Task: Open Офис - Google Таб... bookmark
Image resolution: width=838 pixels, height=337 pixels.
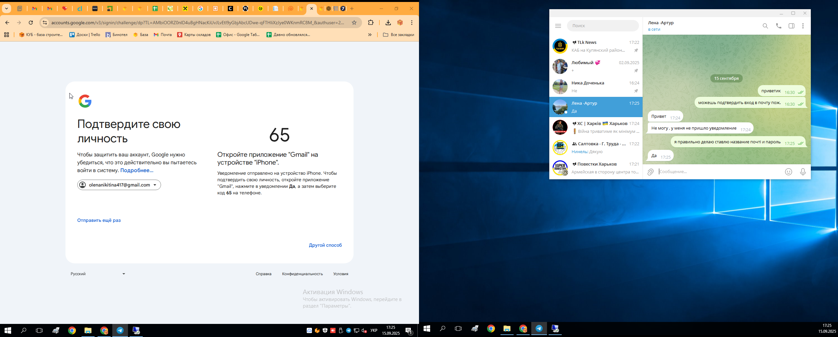Action: tap(238, 35)
